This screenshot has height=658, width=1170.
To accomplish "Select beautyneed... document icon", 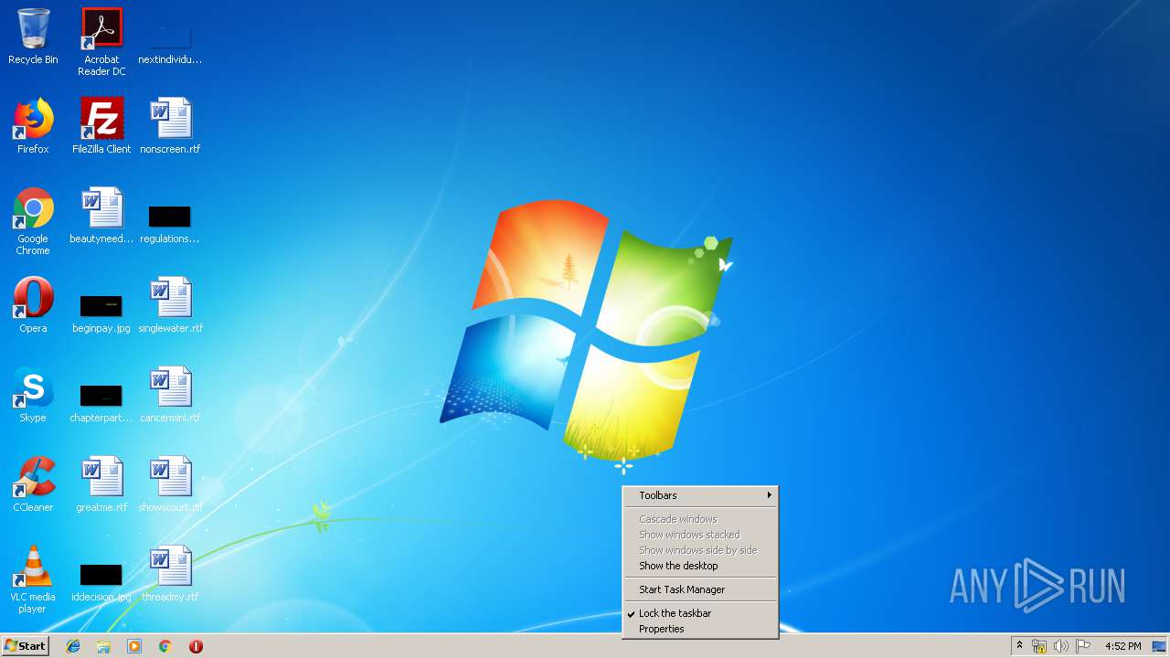I will (x=101, y=216).
